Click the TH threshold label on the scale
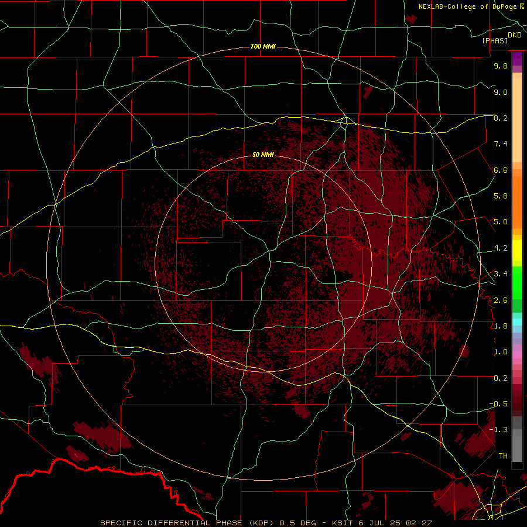 coord(503,456)
